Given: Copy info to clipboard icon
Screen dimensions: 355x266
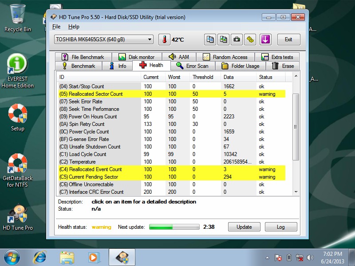Looking at the screenshot, I should (210, 39).
